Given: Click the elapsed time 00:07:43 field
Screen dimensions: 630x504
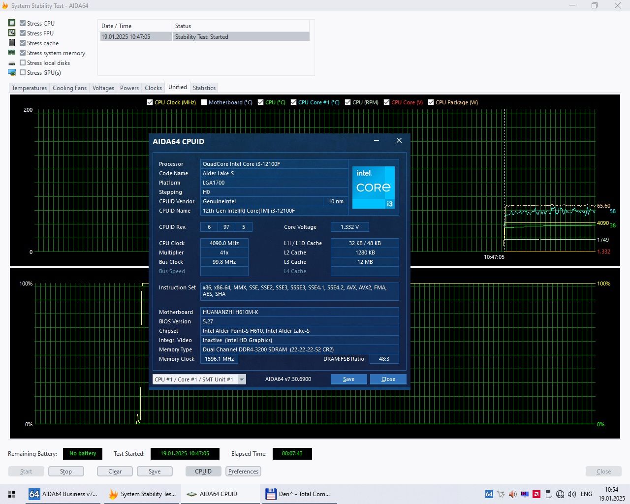Looking at the screenshot, I should click(x=292, y=454).
